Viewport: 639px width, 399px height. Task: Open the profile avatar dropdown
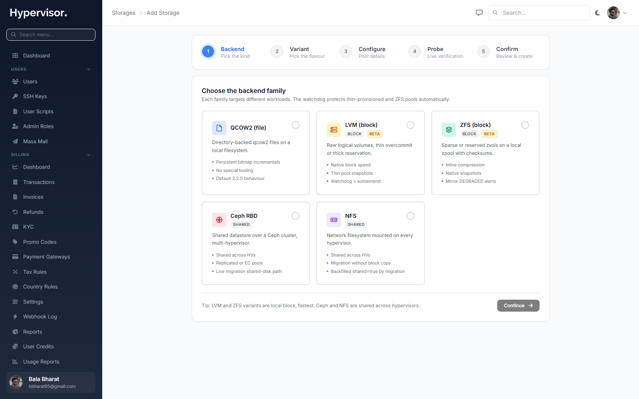coord(617,13)
